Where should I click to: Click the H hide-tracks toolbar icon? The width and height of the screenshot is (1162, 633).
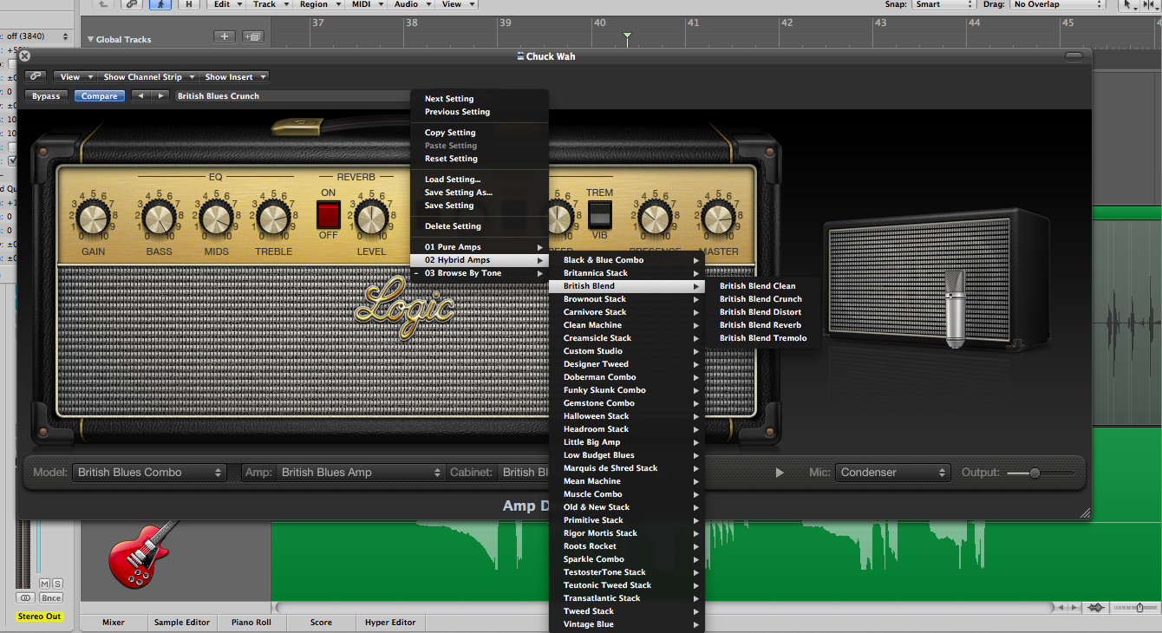click(x=189, y=5)
